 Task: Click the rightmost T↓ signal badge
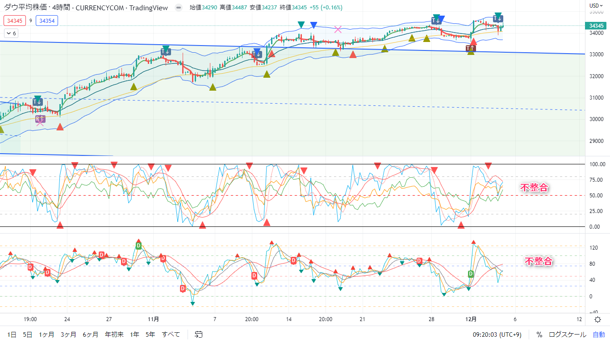point(498,19)
